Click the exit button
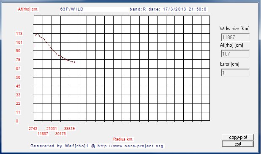The height and width of the screenshot is (154, 261). point(238,144)
